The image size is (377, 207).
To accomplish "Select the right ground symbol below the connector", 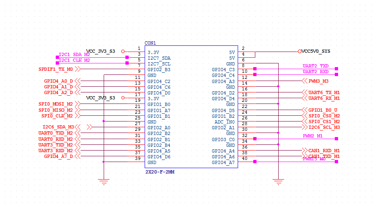I will point(278,182).
